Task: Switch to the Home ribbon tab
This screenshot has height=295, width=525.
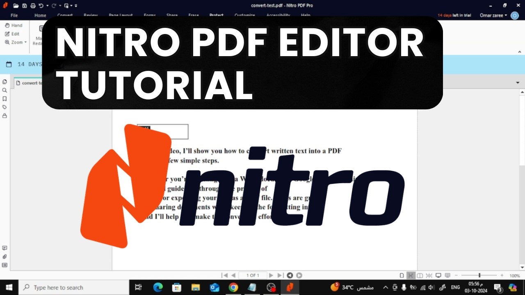Action: pyautogui.click(x=40, y=15)
